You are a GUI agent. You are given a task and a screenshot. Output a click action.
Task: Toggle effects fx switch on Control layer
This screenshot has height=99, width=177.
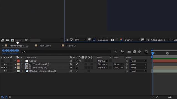coord(80,61)
